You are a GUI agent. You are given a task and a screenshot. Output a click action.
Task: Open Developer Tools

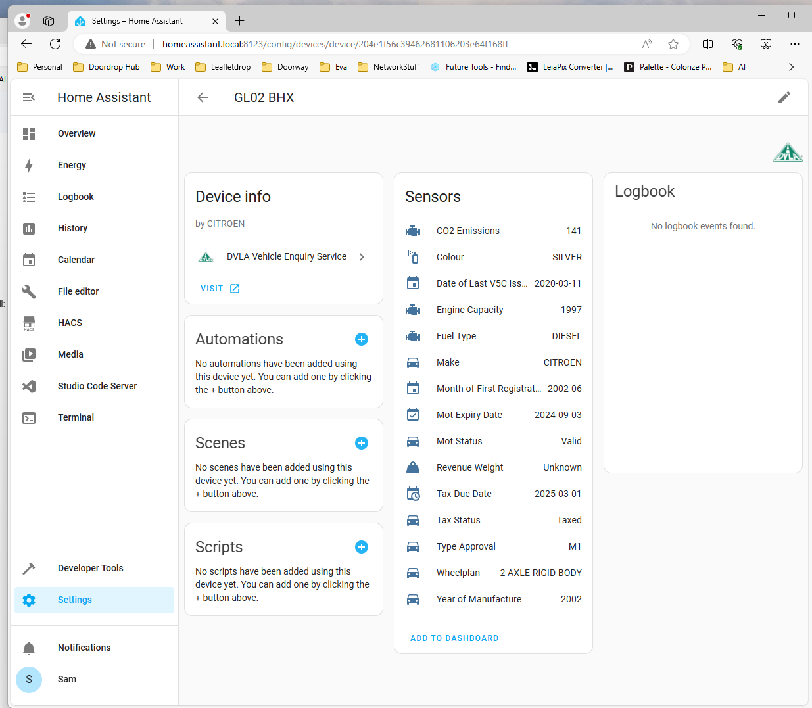click(x=95, y=568)
